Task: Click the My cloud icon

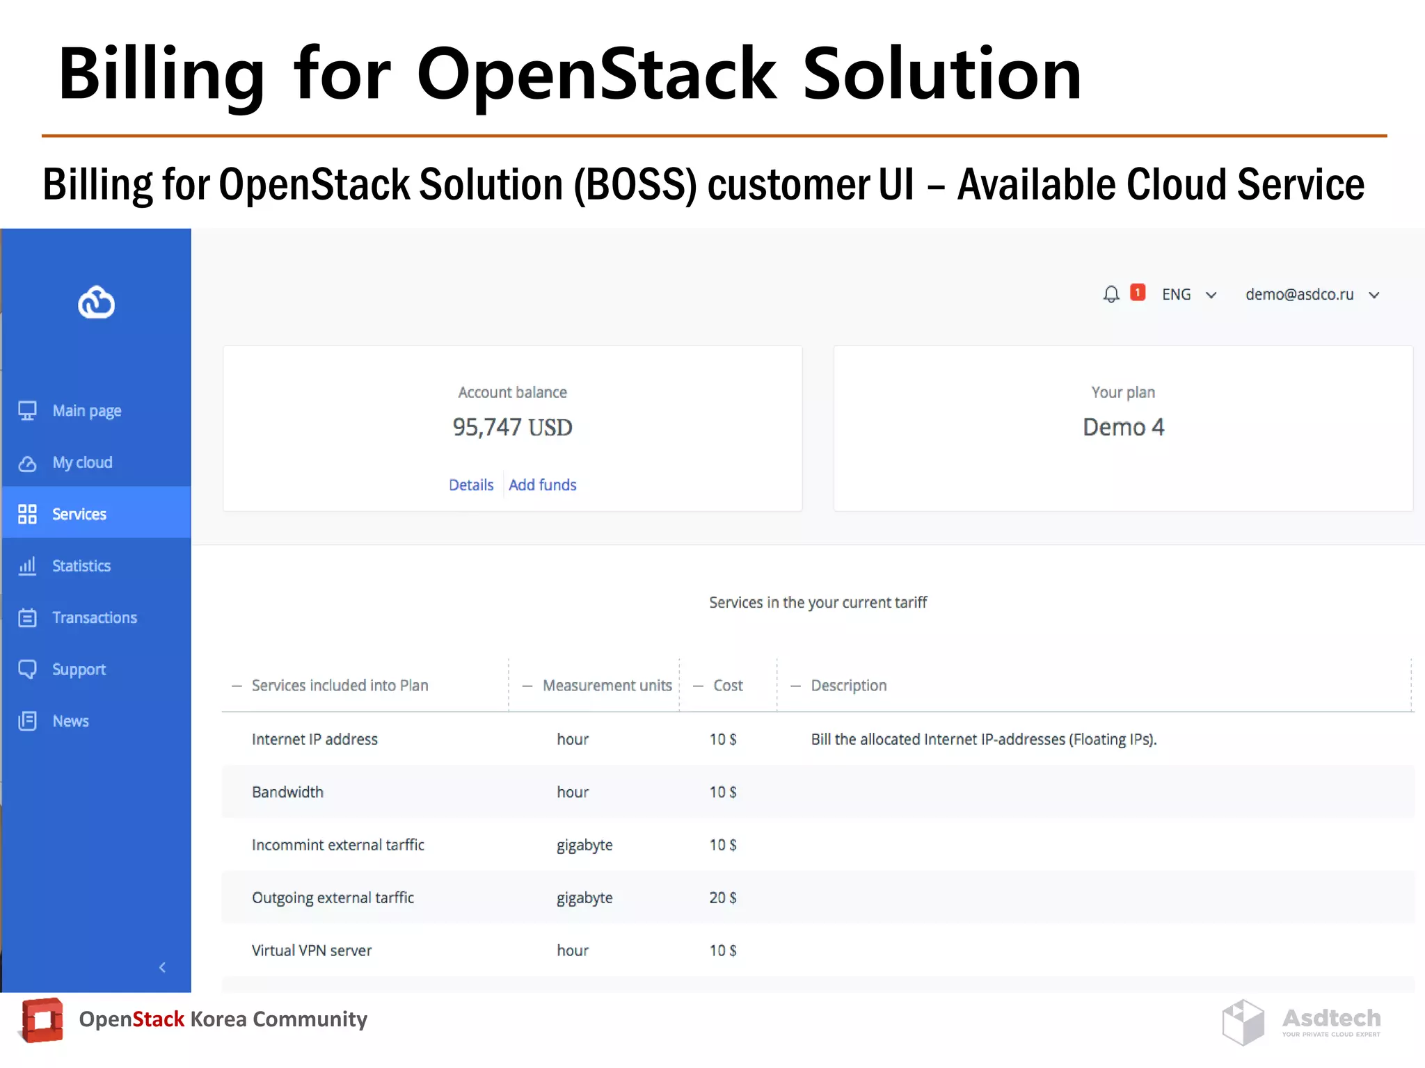Action: [x=27, y=463]
